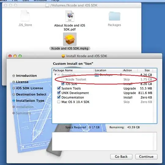Enable the Mac OS X 10.4 SDK checkbox
165x165 pixels.
coord(59,102)
